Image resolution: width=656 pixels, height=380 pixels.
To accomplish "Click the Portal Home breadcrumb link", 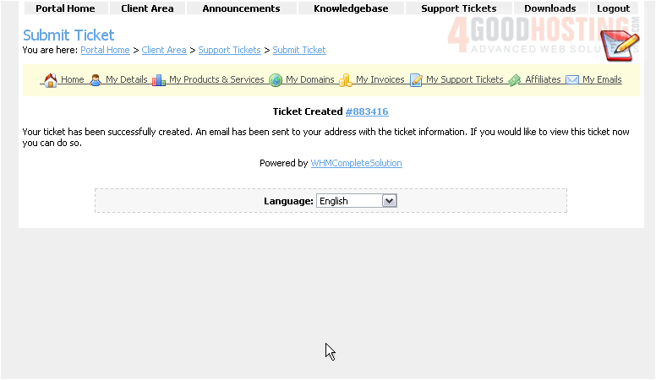I will [105, 50].
